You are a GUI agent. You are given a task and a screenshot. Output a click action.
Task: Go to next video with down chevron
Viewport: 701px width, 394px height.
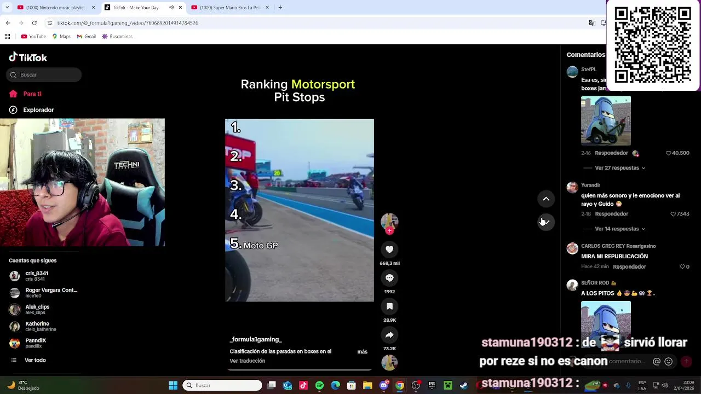(x=546, y=222)
